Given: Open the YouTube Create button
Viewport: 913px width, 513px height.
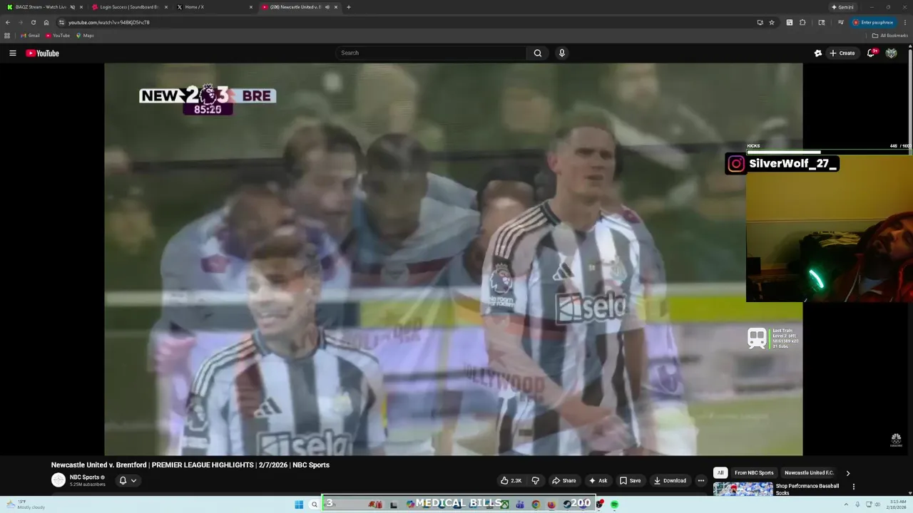Looking at the screenshot, I should tap(842, 53).
